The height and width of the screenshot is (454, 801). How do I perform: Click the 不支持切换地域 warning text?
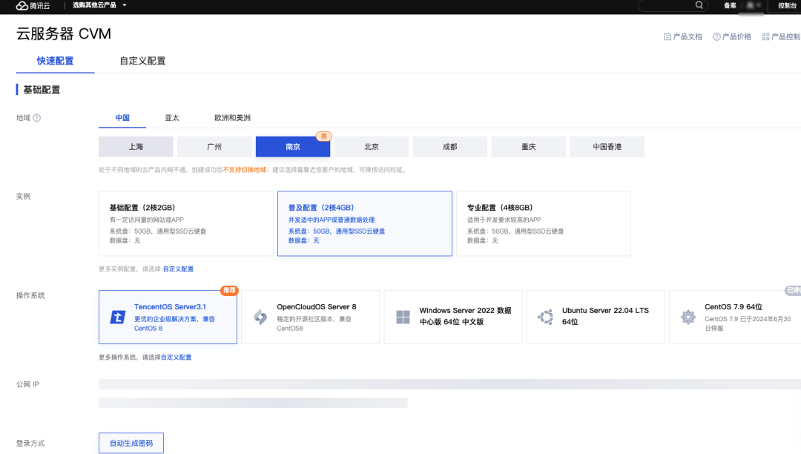[244, 170]
